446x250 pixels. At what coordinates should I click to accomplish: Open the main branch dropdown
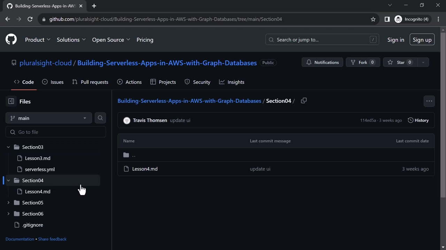(49, 118)
